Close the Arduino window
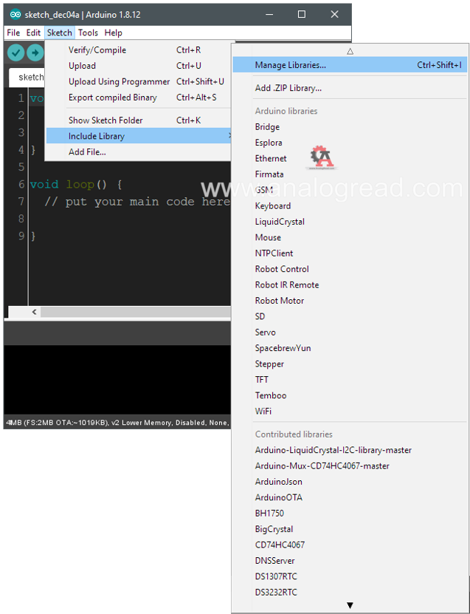 pos(334,15)
